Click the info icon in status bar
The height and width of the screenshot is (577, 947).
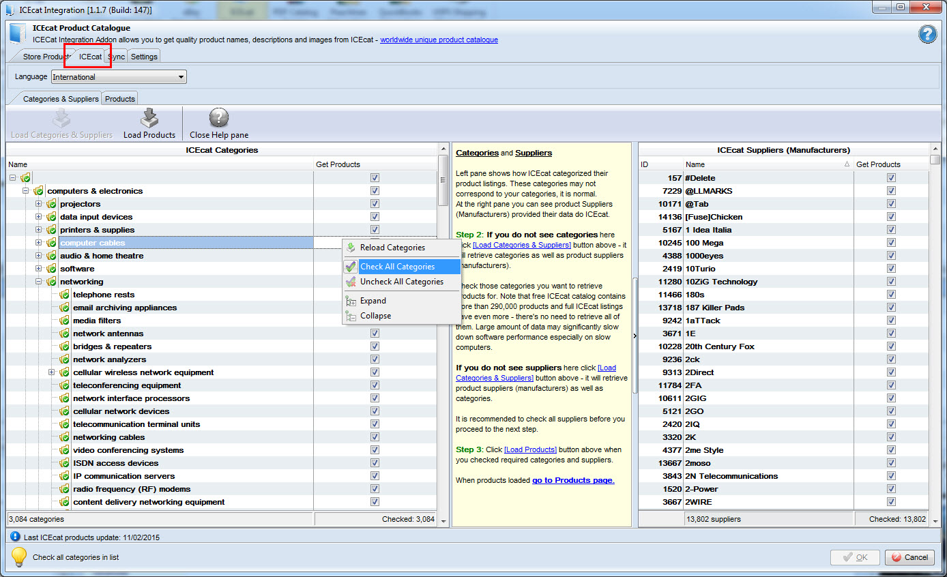15,537
